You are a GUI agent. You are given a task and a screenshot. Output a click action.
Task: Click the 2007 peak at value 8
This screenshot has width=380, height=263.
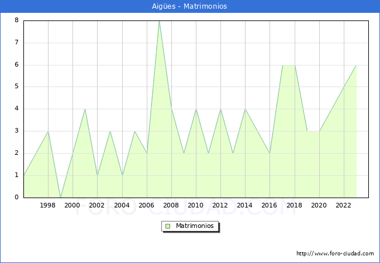point(159,21)
